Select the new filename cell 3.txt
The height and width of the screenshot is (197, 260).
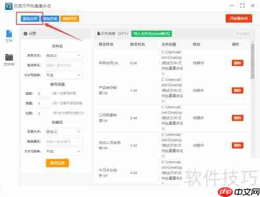click(134, 146)
